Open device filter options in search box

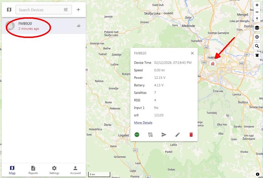tap(66, 10)
